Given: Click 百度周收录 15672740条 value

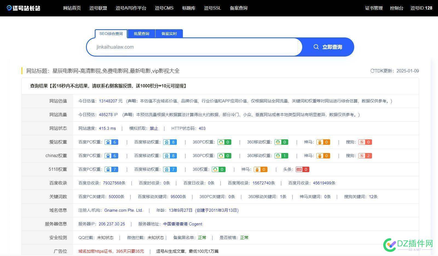Looking at the screenshot, I should click(x=264, y=183).
